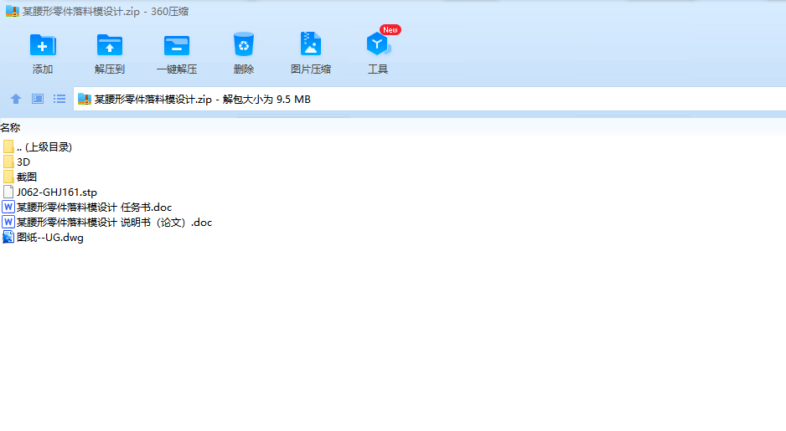This screenshot has width=786, height=431.
Task: Click the address bar path field
Action: tap(430, 99)
